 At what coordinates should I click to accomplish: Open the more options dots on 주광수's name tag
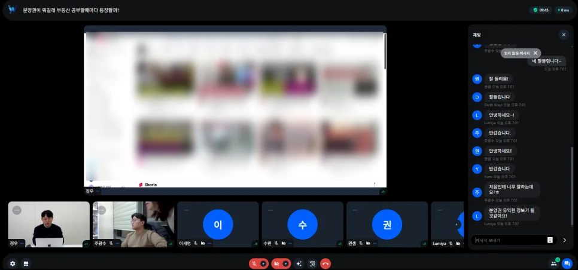coord(118,244)
